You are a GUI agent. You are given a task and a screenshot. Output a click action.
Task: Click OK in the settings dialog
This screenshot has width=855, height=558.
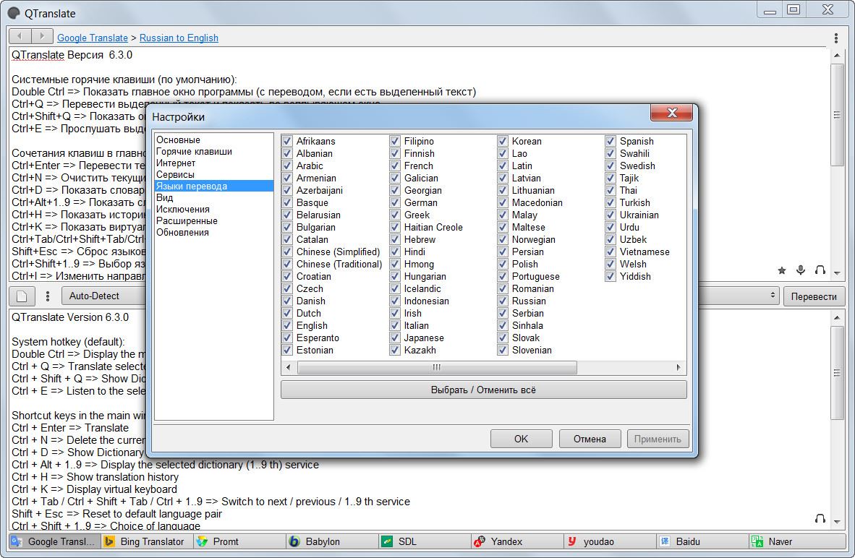522,439
